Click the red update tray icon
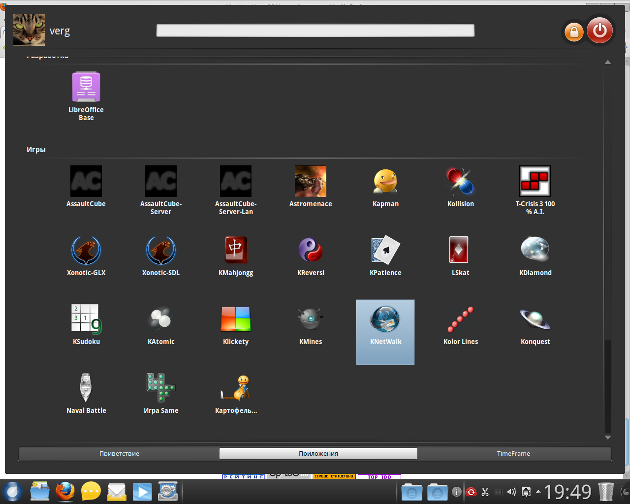The height and width of the screenshot is (504, 630). point(472,492)
